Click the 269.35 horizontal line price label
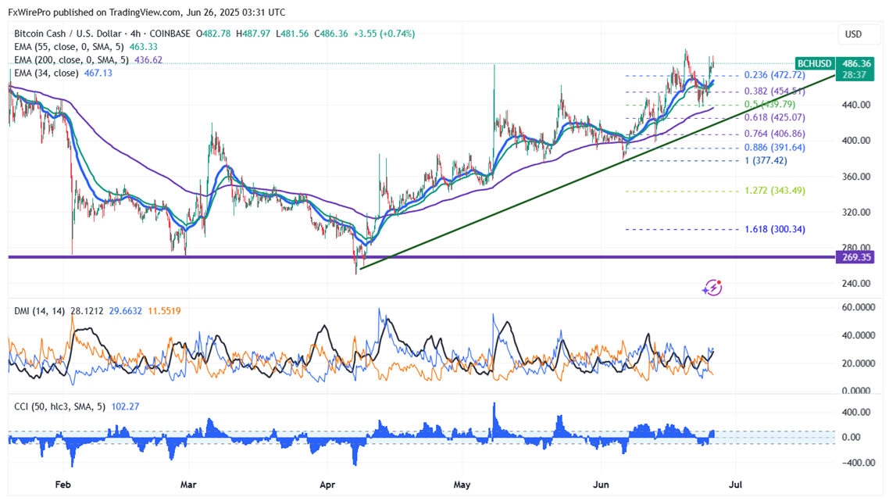 (855, 257)
